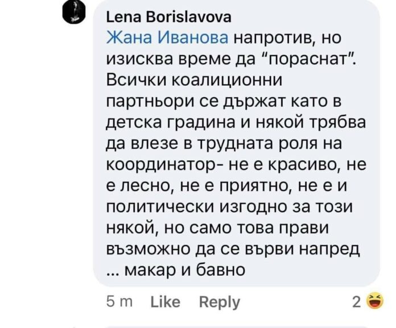
Task: Click the laughing reaction emoji
Action: click(x=374, y=301)
